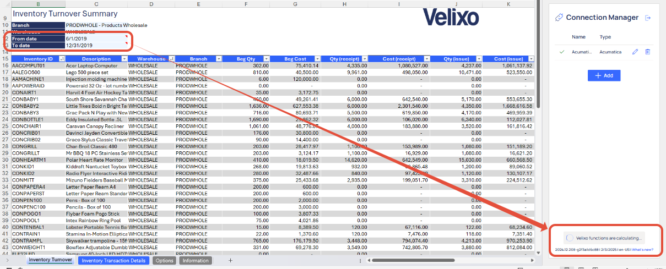Go to the Information sheet tab
The image size is (666, 269).
pos(196,260)
